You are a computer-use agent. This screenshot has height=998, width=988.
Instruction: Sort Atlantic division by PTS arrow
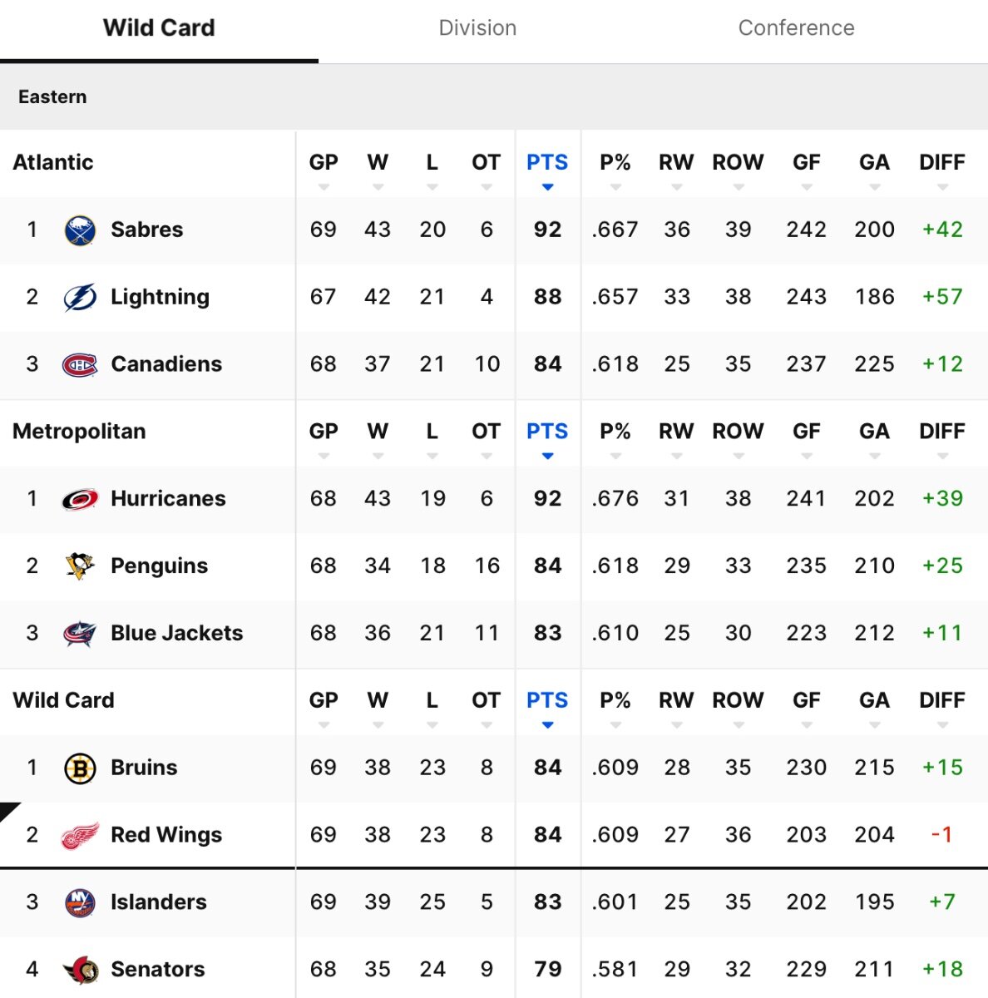[x=547, y=186]
